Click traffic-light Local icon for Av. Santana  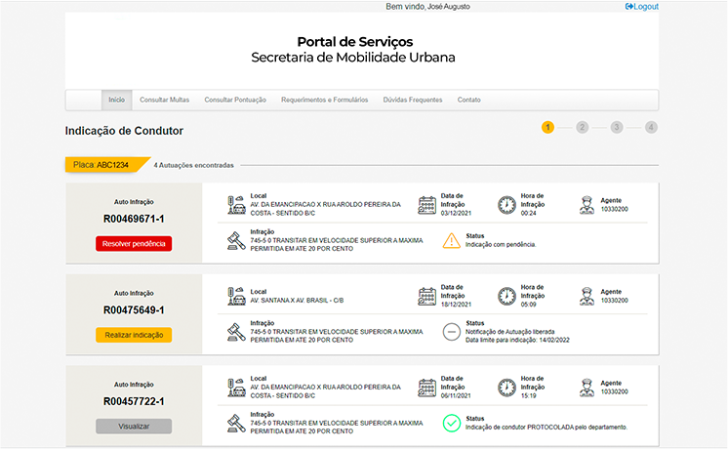point(237,297)
